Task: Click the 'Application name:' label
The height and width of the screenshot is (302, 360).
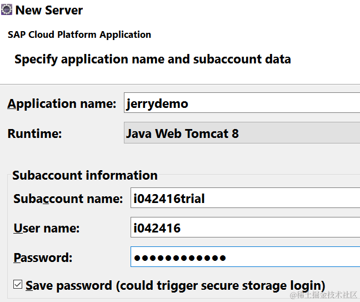Action: 62,104
